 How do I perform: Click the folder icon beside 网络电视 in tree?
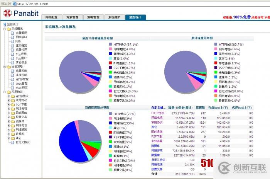[13, 109]
